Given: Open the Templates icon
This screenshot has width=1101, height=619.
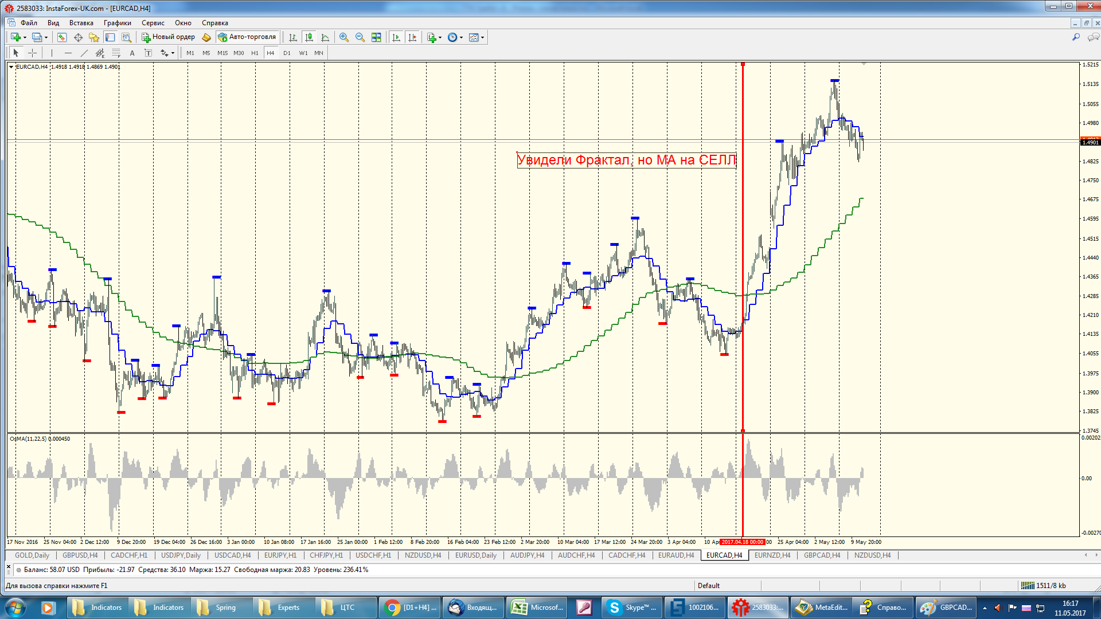Looking at the screenshot, I should click(474, 37).
